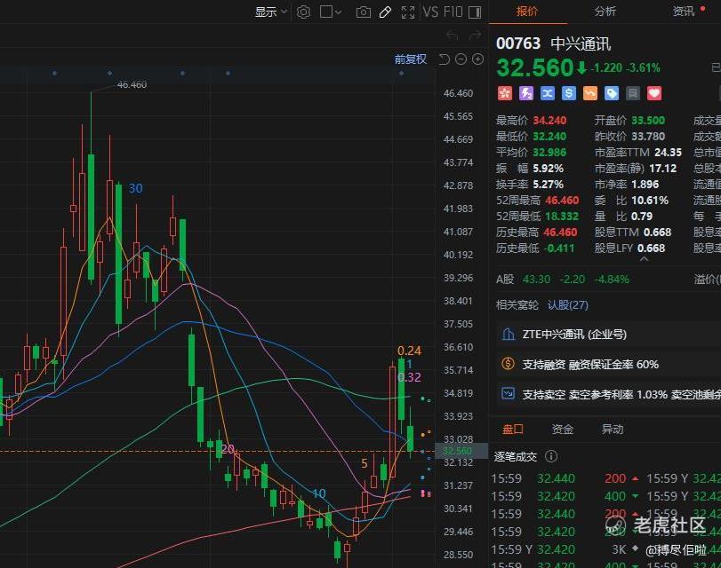721x568 pixels.
Task: Click the 52周最高 46.460 value
Action: click(x=562, y=201)
